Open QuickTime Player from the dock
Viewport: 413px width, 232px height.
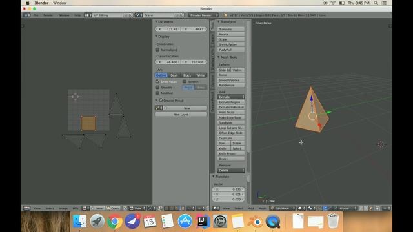pos(273,221)
